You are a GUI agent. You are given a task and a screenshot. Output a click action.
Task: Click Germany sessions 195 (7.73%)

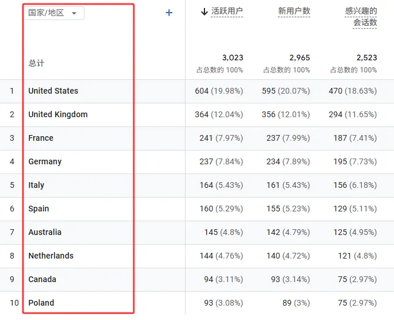356,161
